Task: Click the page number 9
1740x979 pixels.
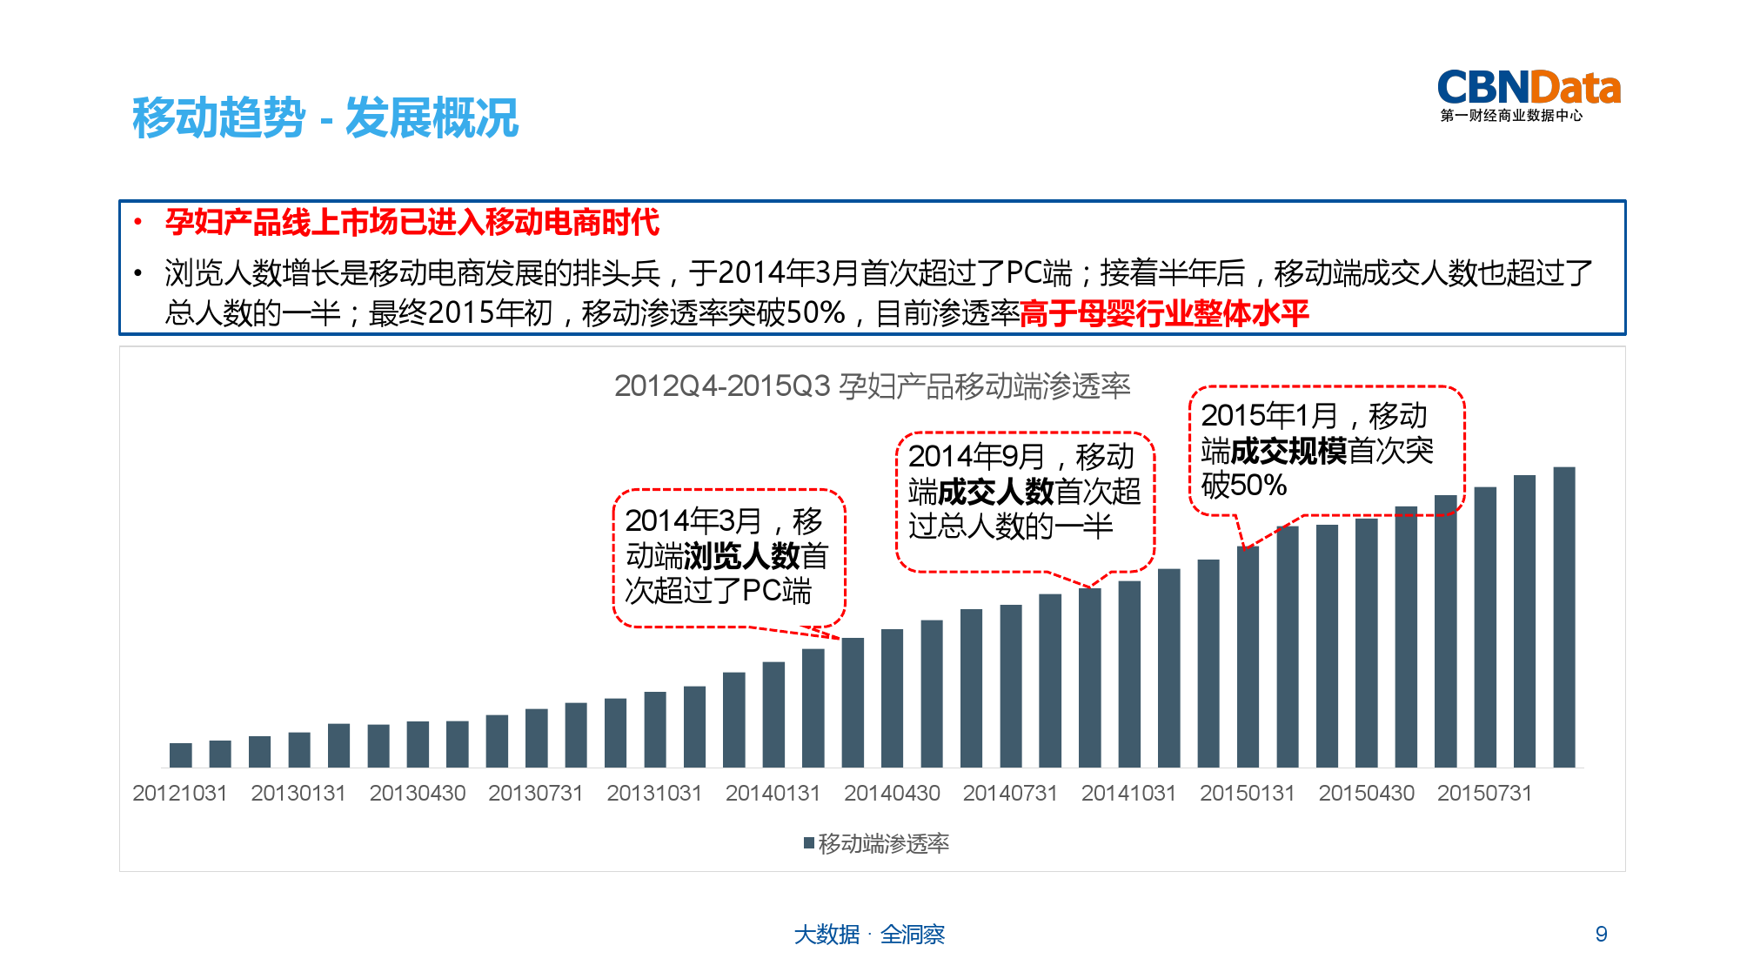Action: click(x=1601, y=934)
